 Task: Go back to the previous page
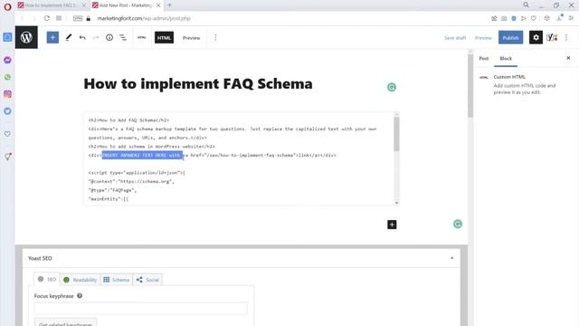pos(23,18)
